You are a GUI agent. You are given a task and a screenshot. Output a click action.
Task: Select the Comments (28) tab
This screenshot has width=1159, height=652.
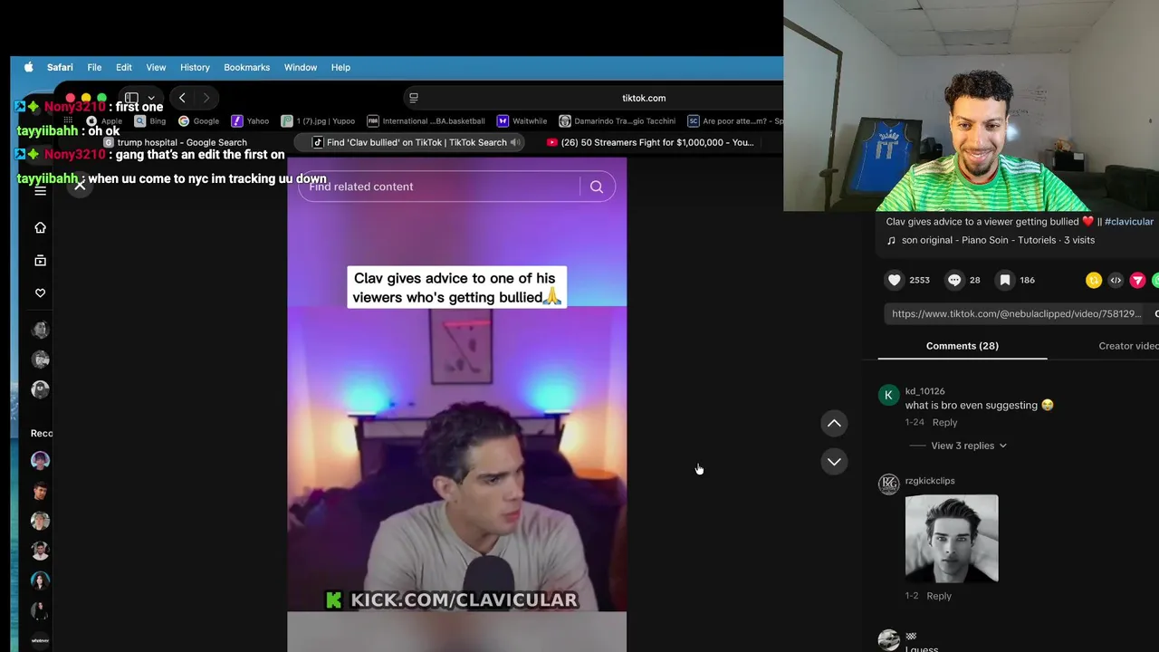pyautogui.click(x=962, y=346)
